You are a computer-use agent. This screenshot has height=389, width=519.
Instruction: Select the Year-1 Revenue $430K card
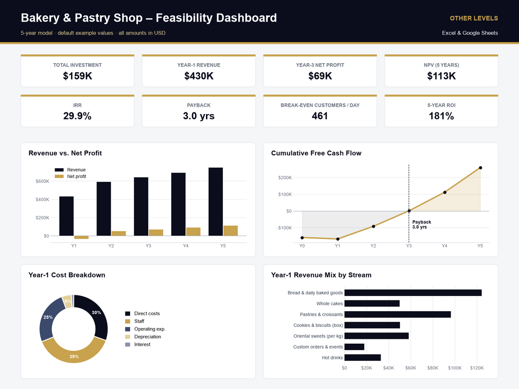pos(199,71)
